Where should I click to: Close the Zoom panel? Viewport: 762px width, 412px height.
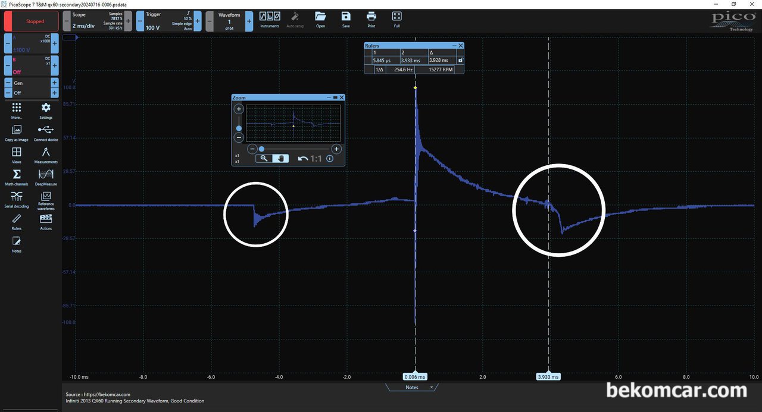point(342,98)
